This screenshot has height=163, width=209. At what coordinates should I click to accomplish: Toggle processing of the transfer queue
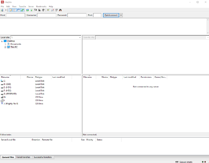pyautogui.click(x=31, y=10)
